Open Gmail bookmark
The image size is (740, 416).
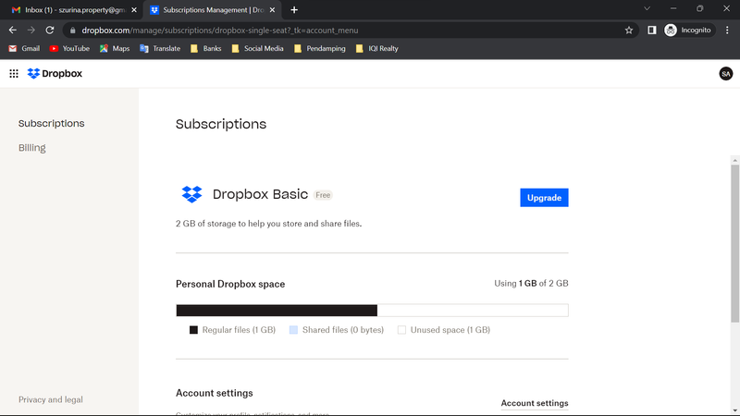[24, 49]
